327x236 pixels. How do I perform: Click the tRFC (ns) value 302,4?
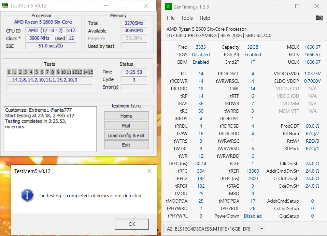click(201, 163)
